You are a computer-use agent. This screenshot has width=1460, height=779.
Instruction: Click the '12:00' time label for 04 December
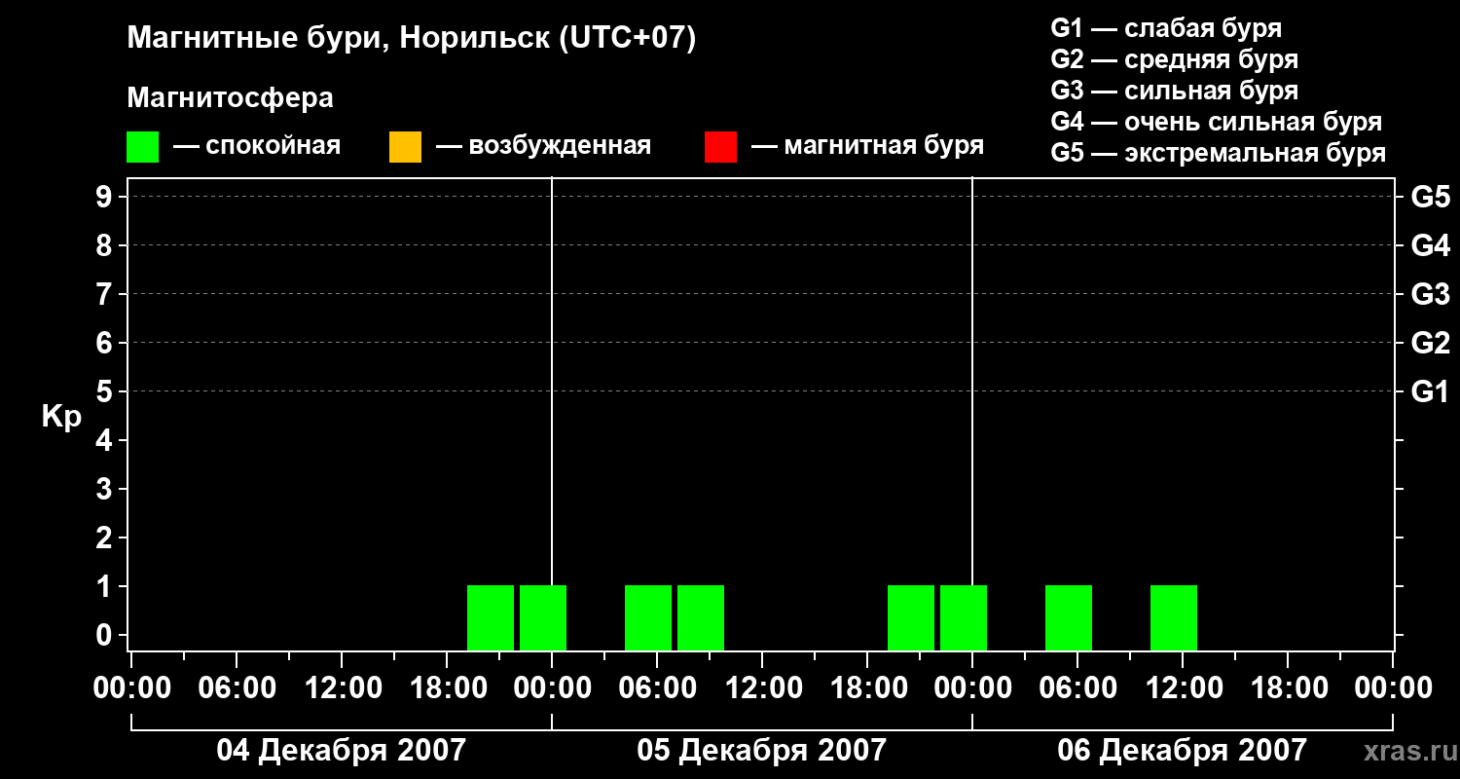pos(342,687)
